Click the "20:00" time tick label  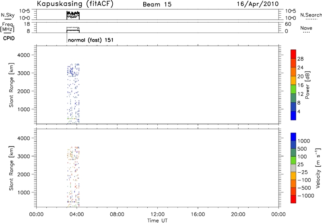point(238,215)
